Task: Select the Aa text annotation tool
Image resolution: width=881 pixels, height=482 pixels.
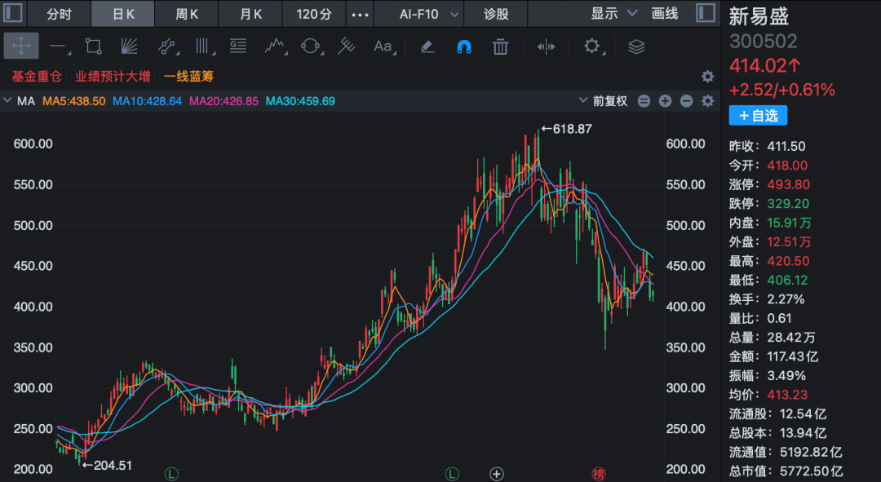Action: pyautogui.click(x=383, y=46)
